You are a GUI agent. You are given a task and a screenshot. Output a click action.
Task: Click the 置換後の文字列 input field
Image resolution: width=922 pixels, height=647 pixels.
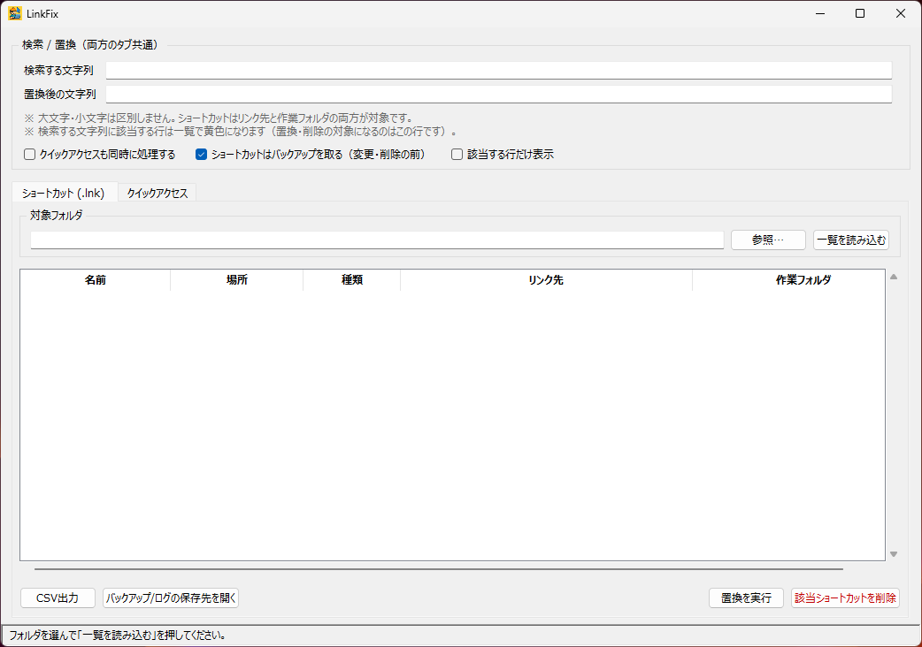click(499, 95)
